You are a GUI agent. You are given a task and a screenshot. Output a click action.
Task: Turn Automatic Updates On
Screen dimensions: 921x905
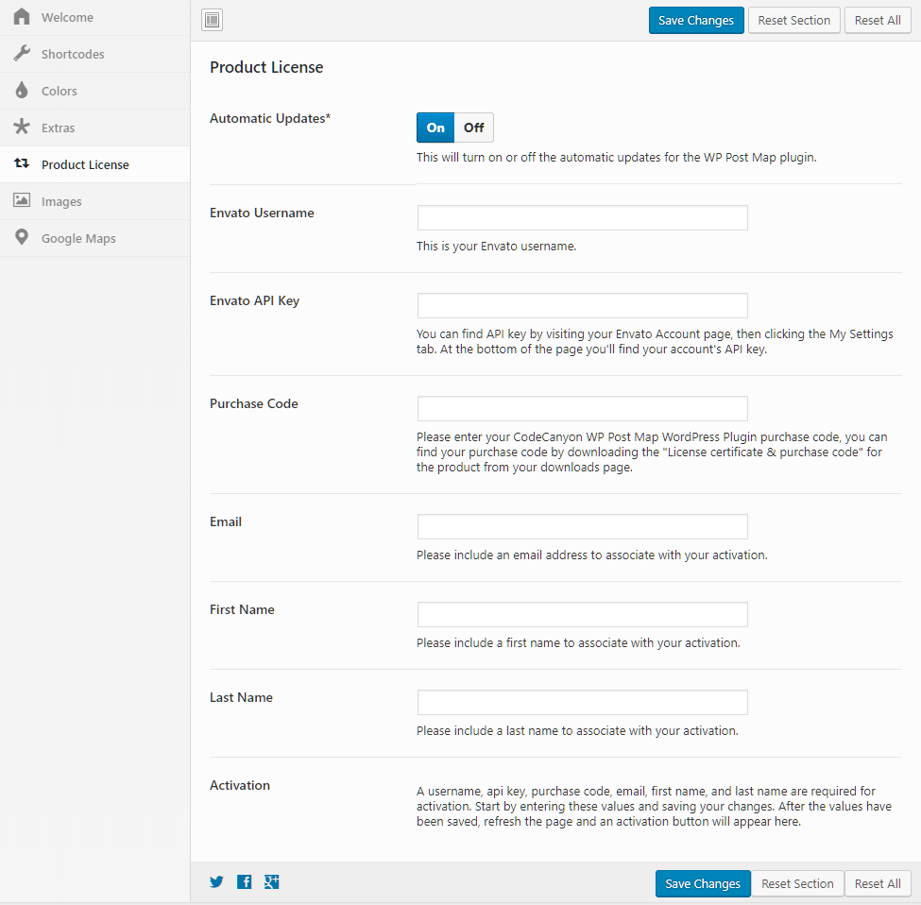(435, 128)
